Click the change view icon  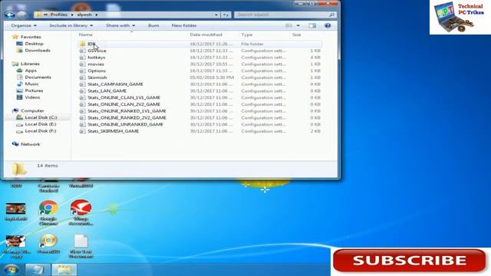(x=288, y=25)
